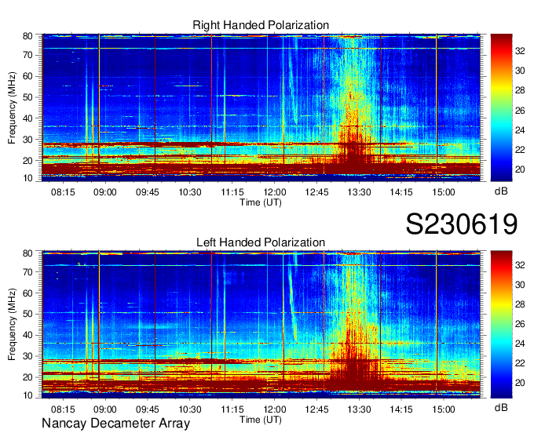This screenshot has height=433, width=534.
Task: Click "10:30" time tick under right-handed plot
Action: (190, 192)
